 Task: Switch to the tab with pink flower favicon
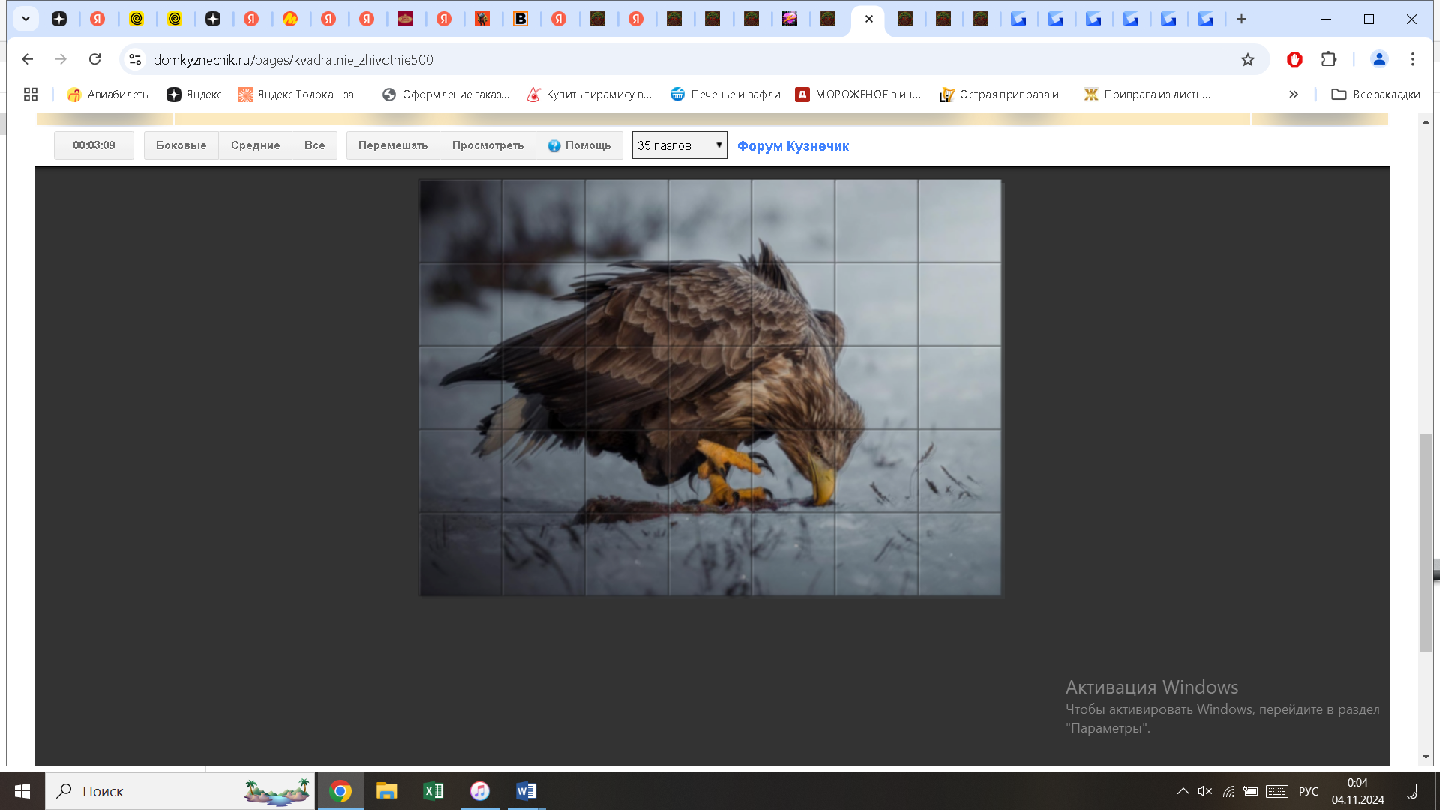(x=789, y=19)
